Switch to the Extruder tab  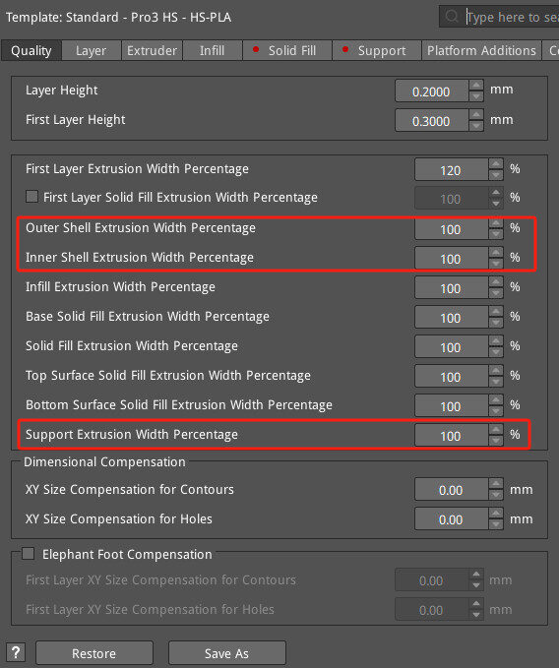[x=153, y=51]
